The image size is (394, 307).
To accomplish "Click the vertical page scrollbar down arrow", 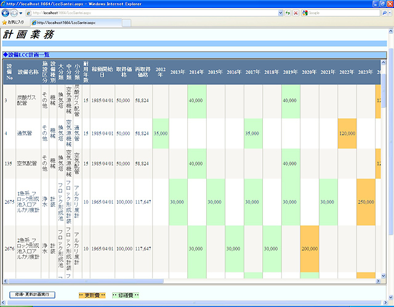I will point(390,303).
